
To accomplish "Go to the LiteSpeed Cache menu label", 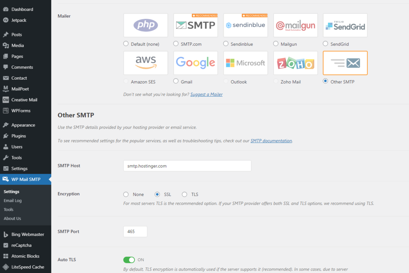I will tap(28, 267).
